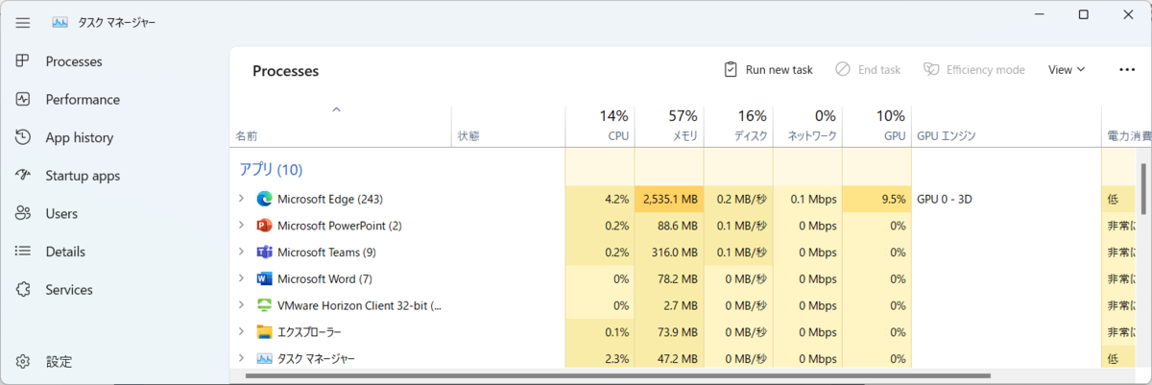Sort by the メモリ column header
Viewport: 1152px width, 385px height.
click(670, 126)
